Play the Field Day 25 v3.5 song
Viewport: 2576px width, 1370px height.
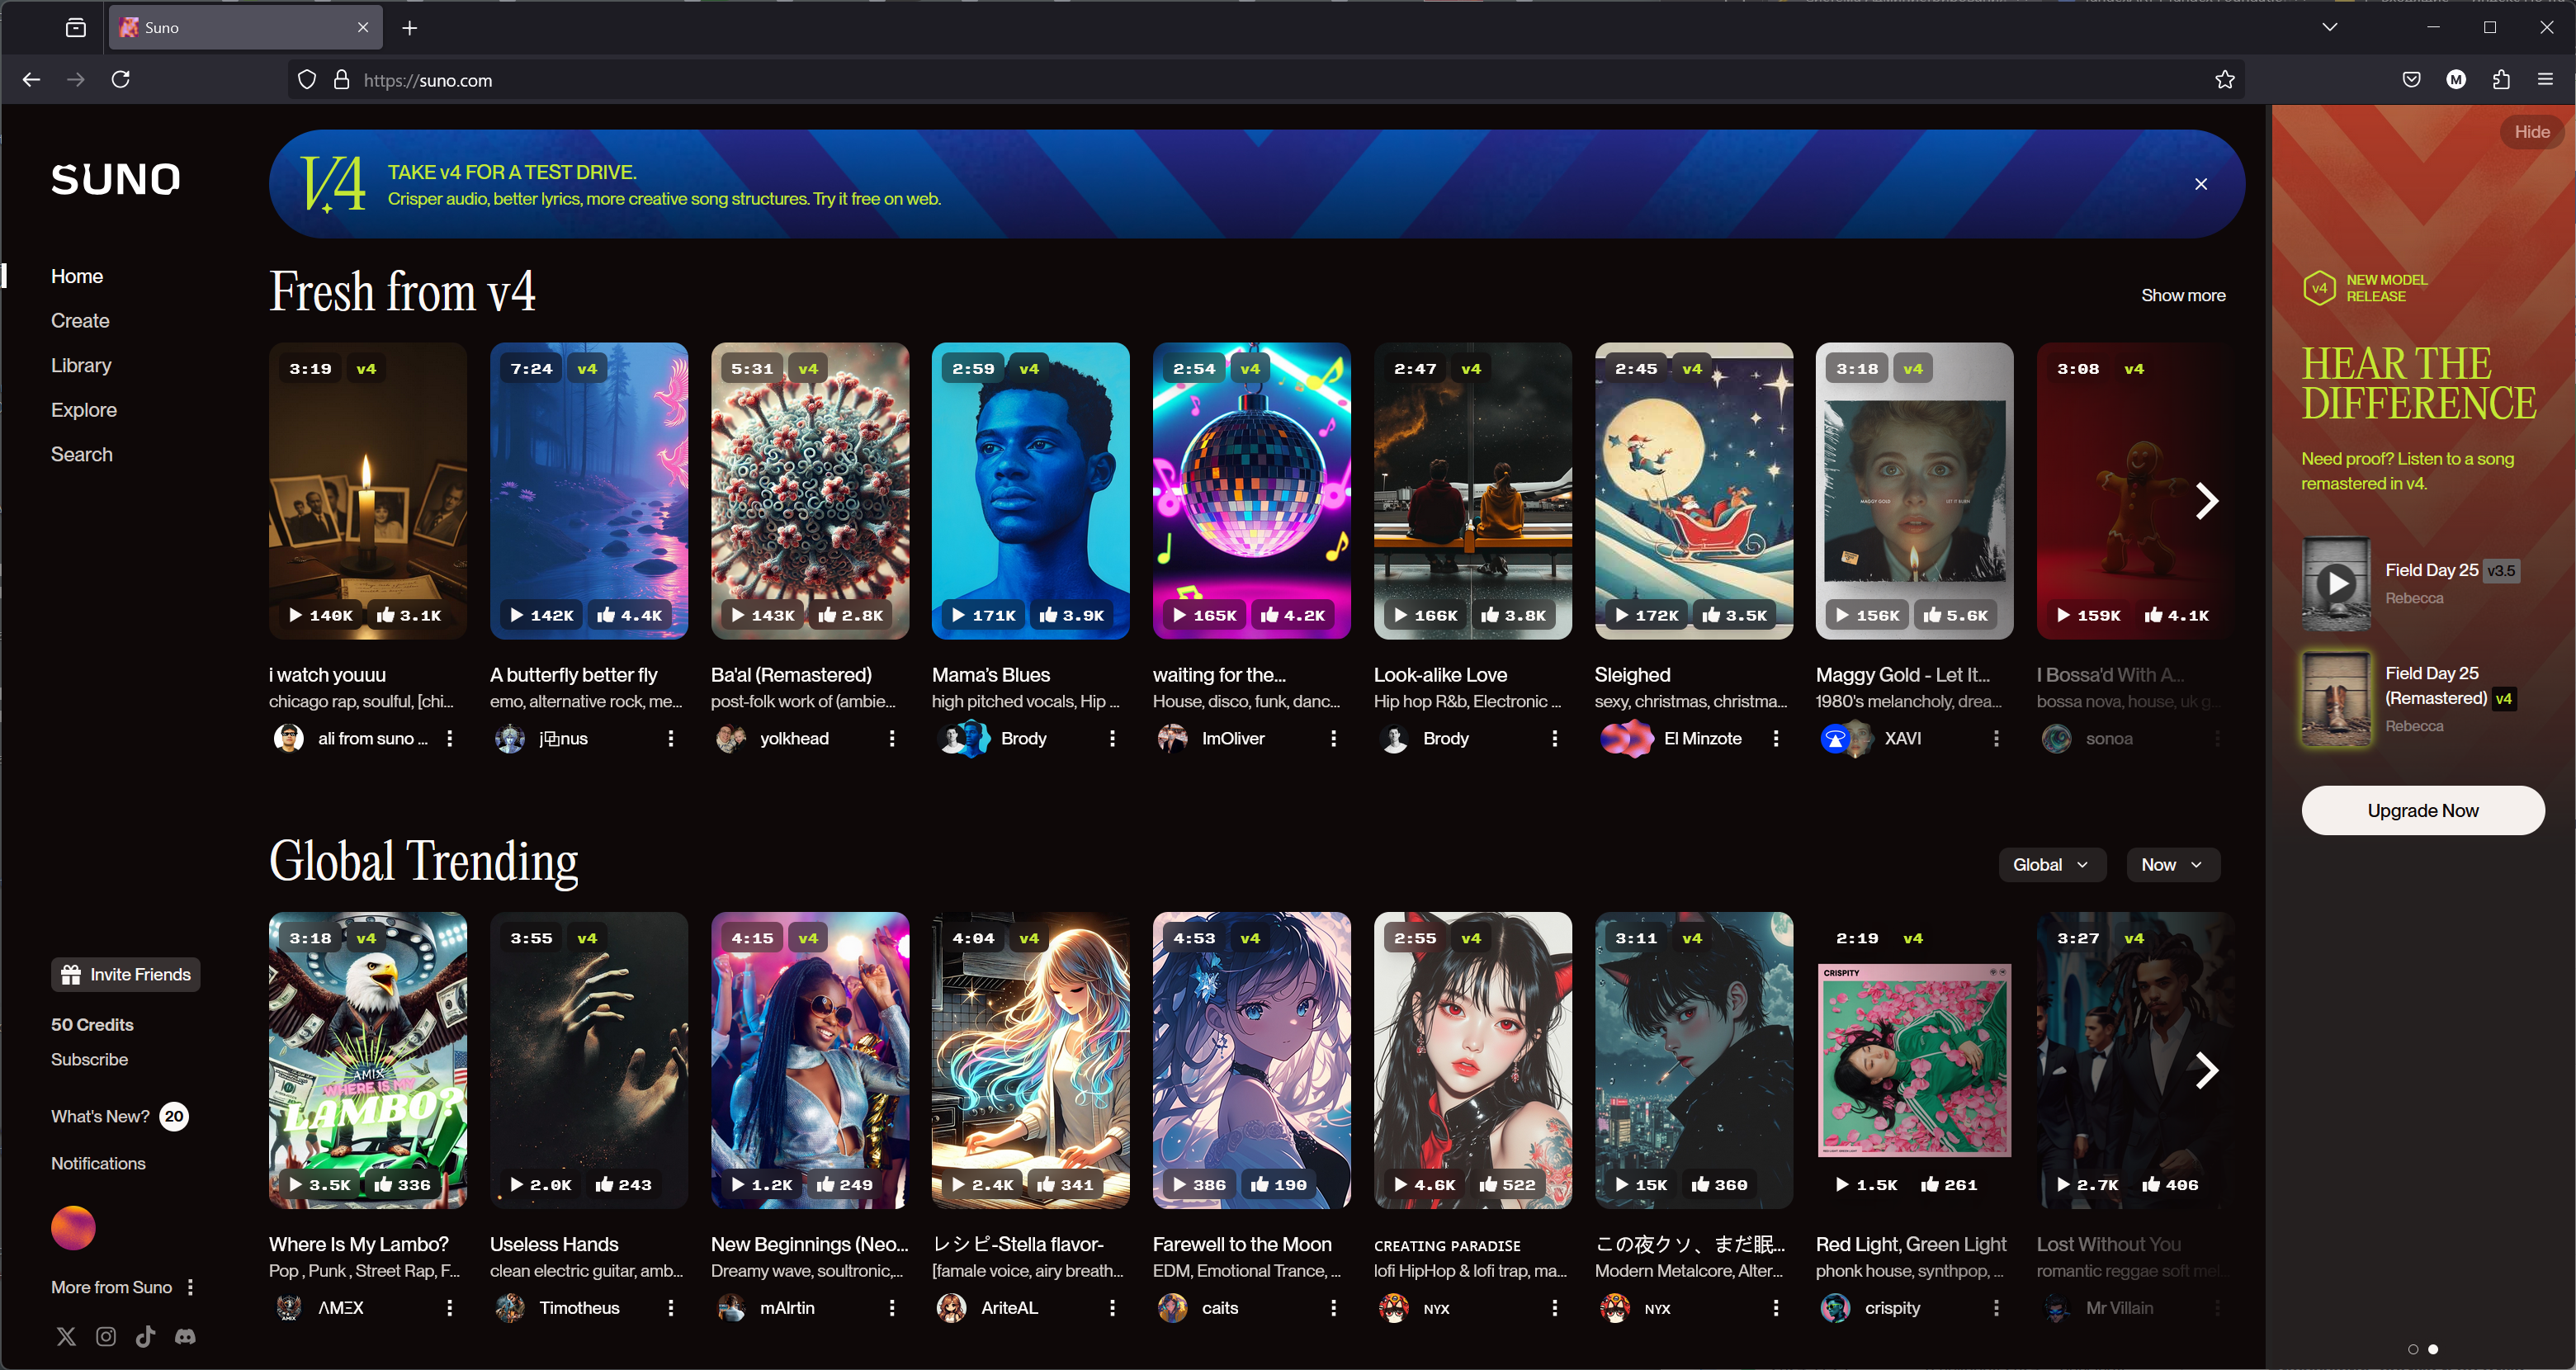[2336, 583]
